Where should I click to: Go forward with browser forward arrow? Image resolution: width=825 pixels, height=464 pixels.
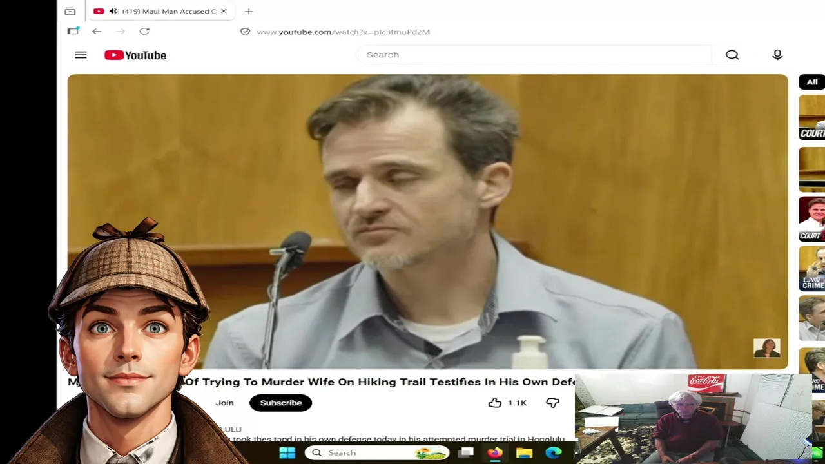pos(121,31)
